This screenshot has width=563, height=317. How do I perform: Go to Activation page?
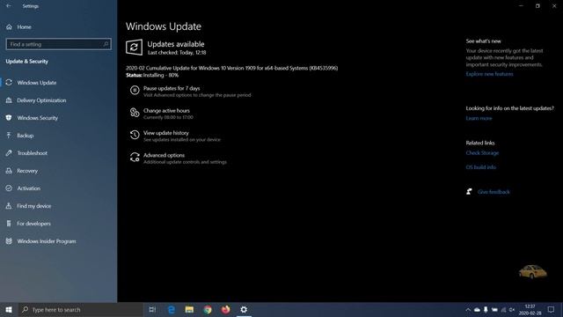coord(29,188)
